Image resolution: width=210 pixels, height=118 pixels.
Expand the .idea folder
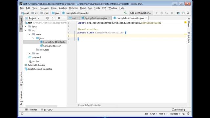pyautogui.click(x=26, y=27)
